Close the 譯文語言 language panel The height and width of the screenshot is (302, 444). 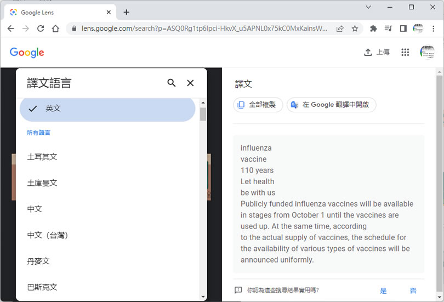click(190, 83)
